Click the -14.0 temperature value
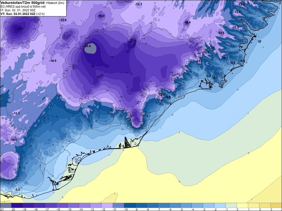The width and height of the screenshot is (282, 211). (x=14, y=140)
